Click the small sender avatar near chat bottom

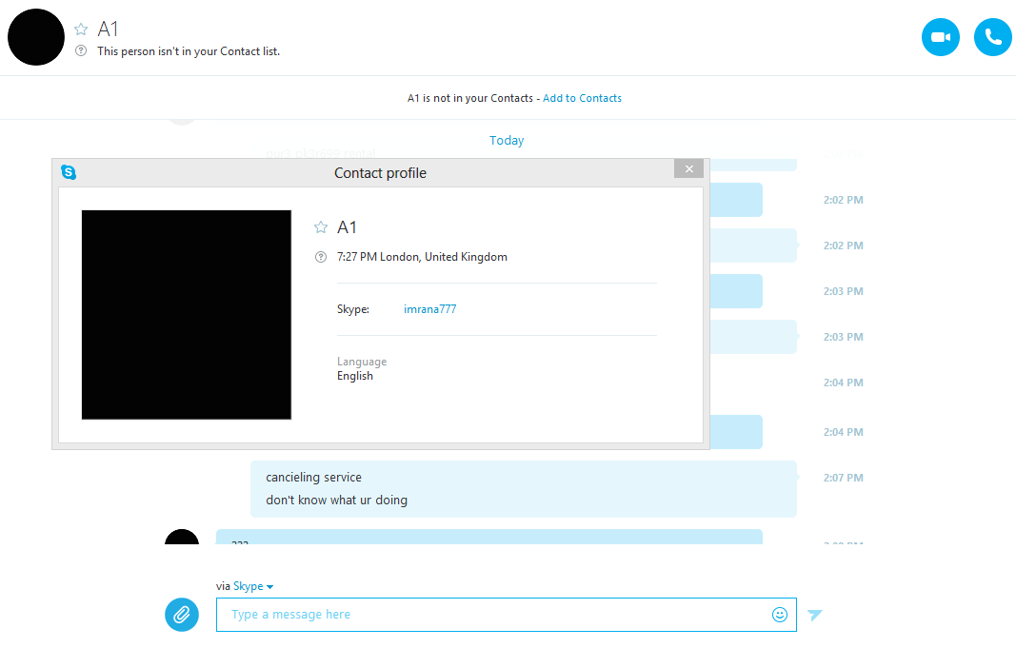click(182, 537)
